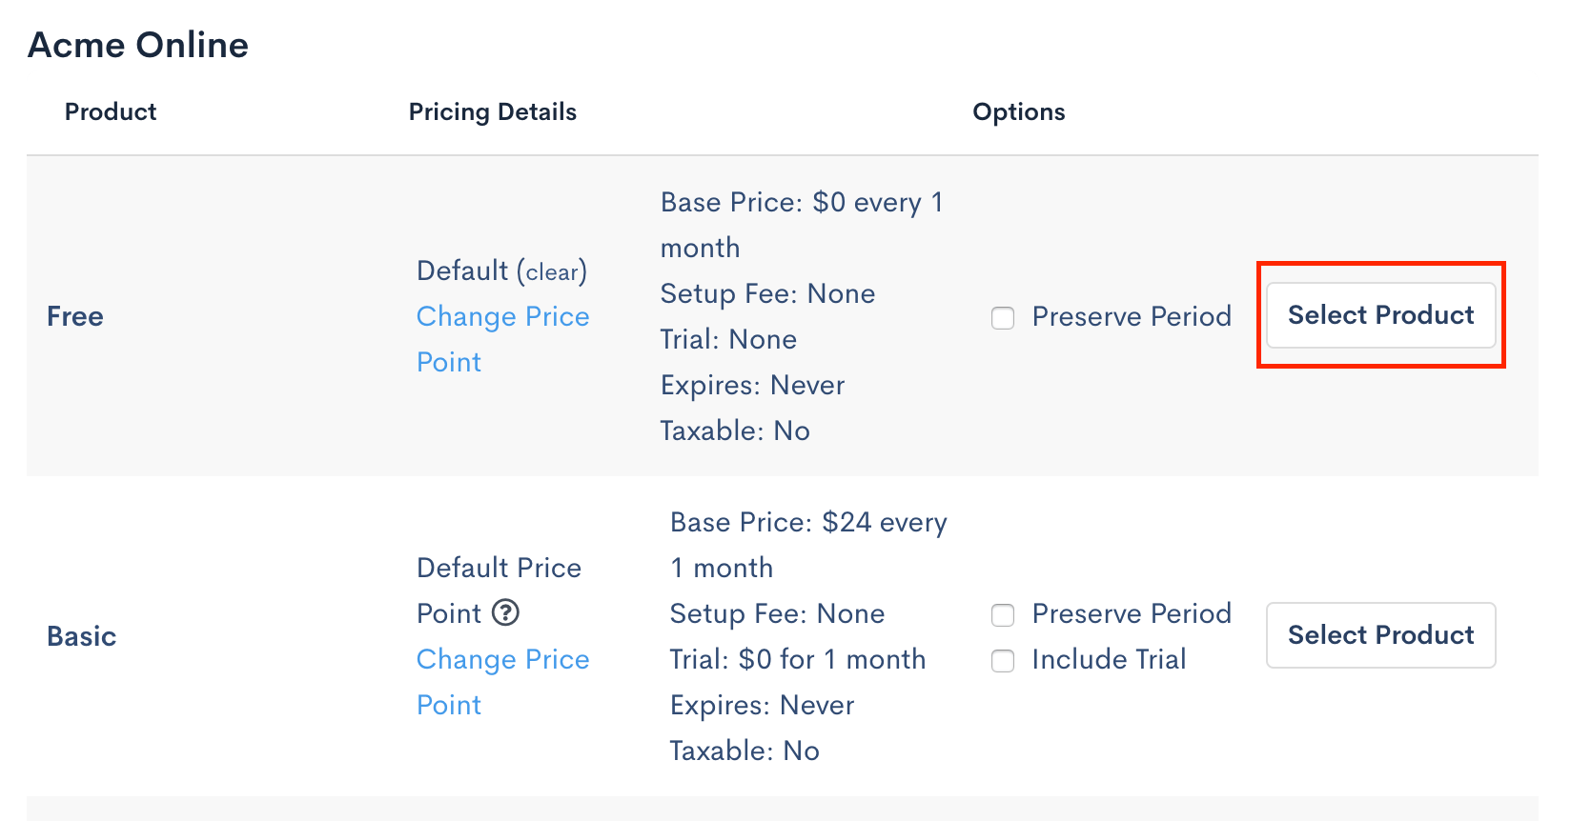
Task: Tick the Preserve Period checkbox in the Basic row
Action: [x=1003, y=614]
